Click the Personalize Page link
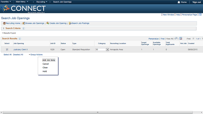Viewport: 203px width, 114px height. [189, 15]
